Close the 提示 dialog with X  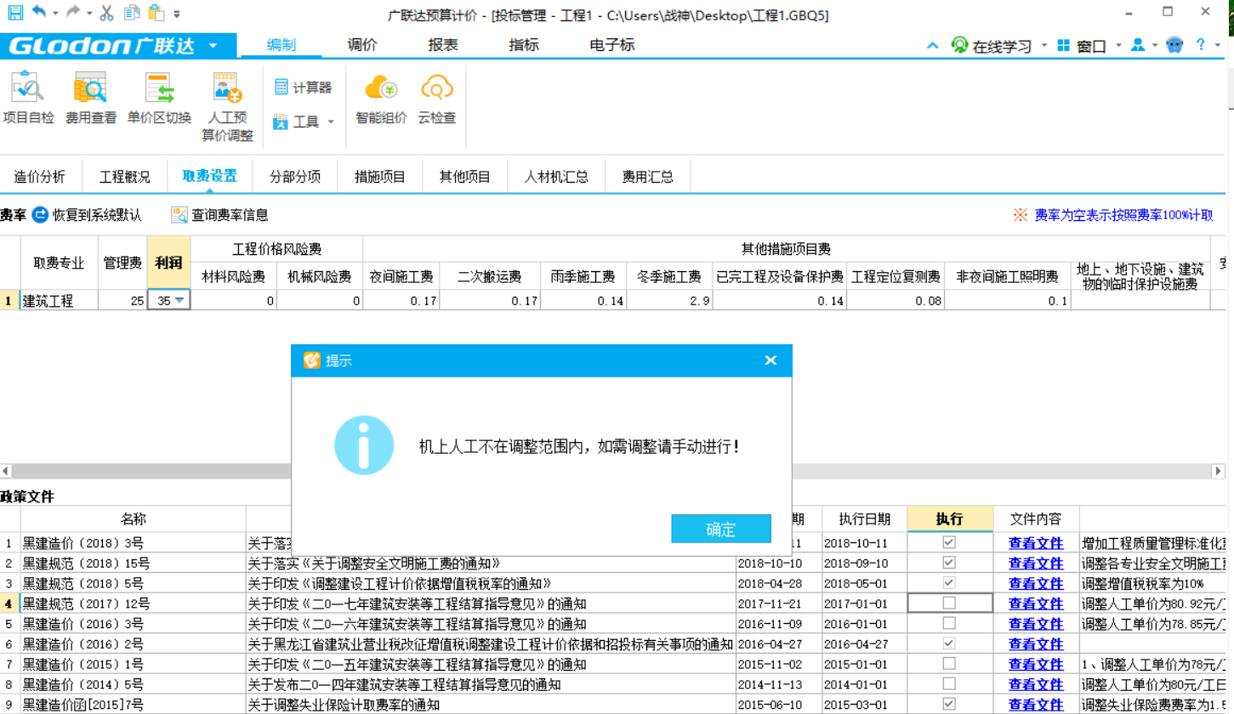771,360
